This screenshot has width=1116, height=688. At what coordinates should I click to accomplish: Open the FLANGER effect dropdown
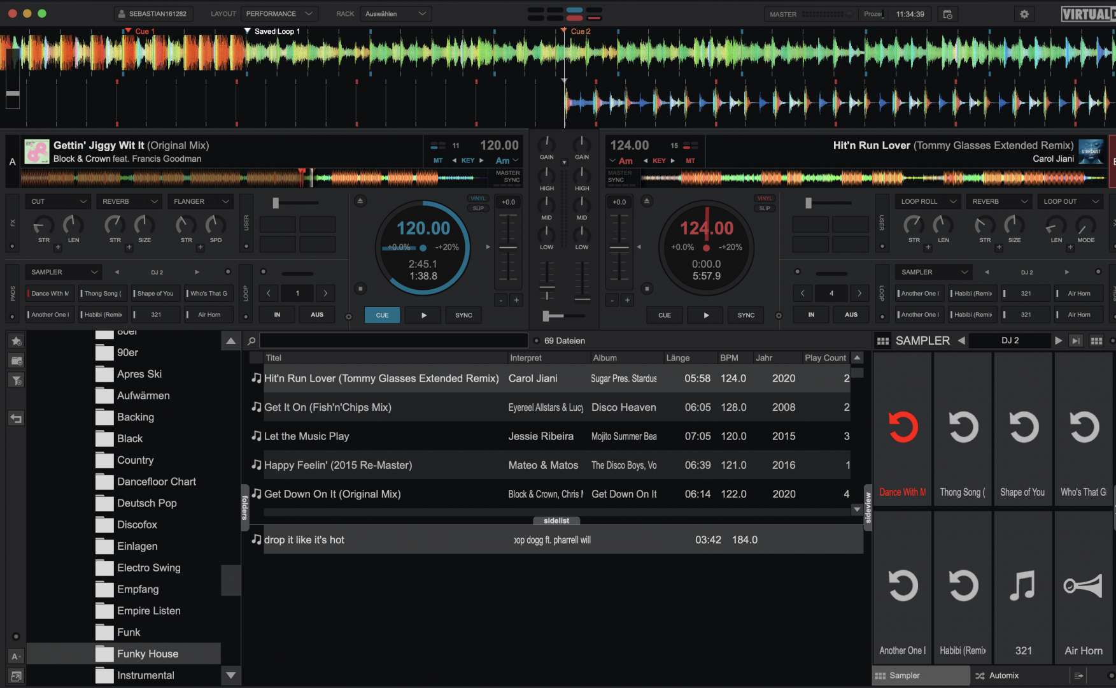201,201
